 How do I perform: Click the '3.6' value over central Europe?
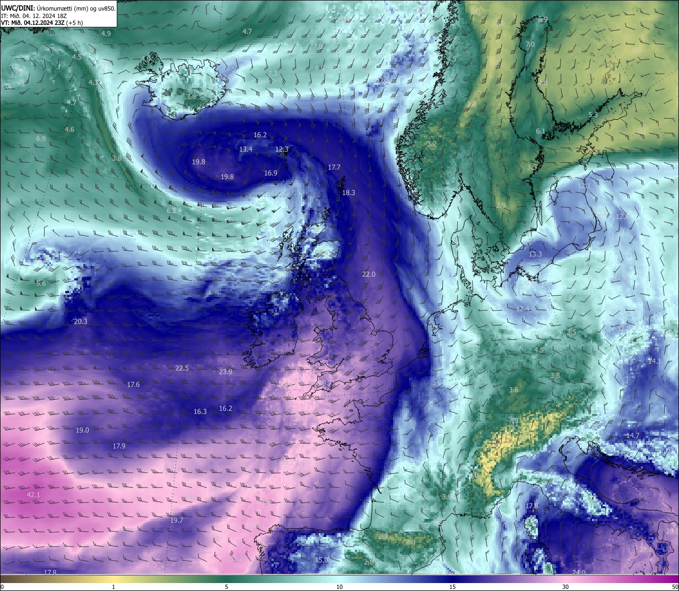[513, 390]
